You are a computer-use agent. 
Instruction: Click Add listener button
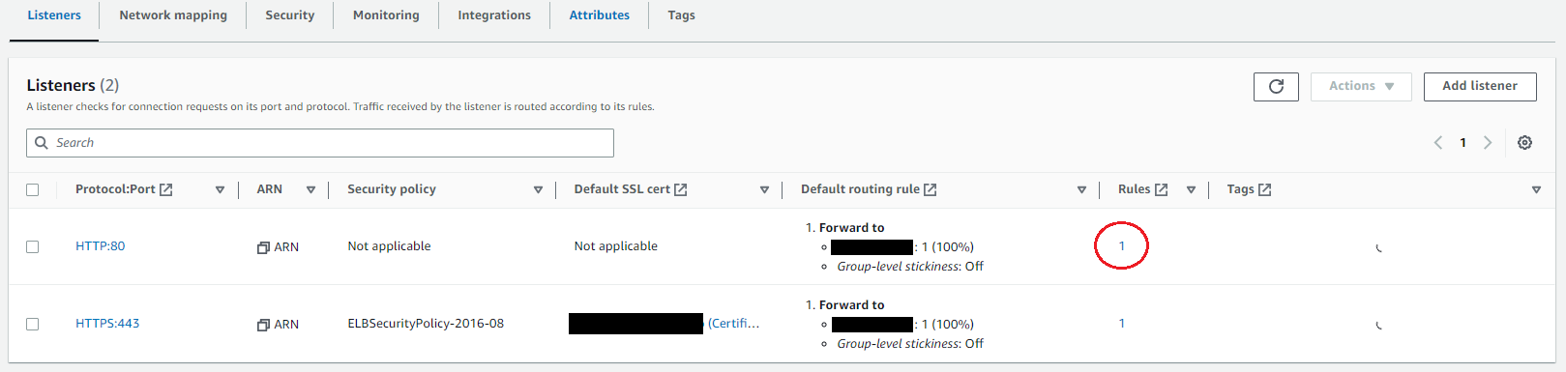(1480, 86)
